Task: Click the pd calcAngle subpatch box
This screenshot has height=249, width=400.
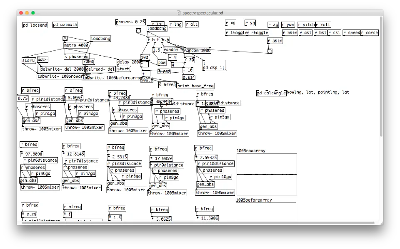Action: click(x=271, y=93)
